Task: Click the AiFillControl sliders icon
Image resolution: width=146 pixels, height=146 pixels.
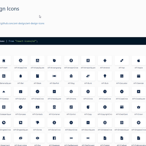Action: point(71,107)
